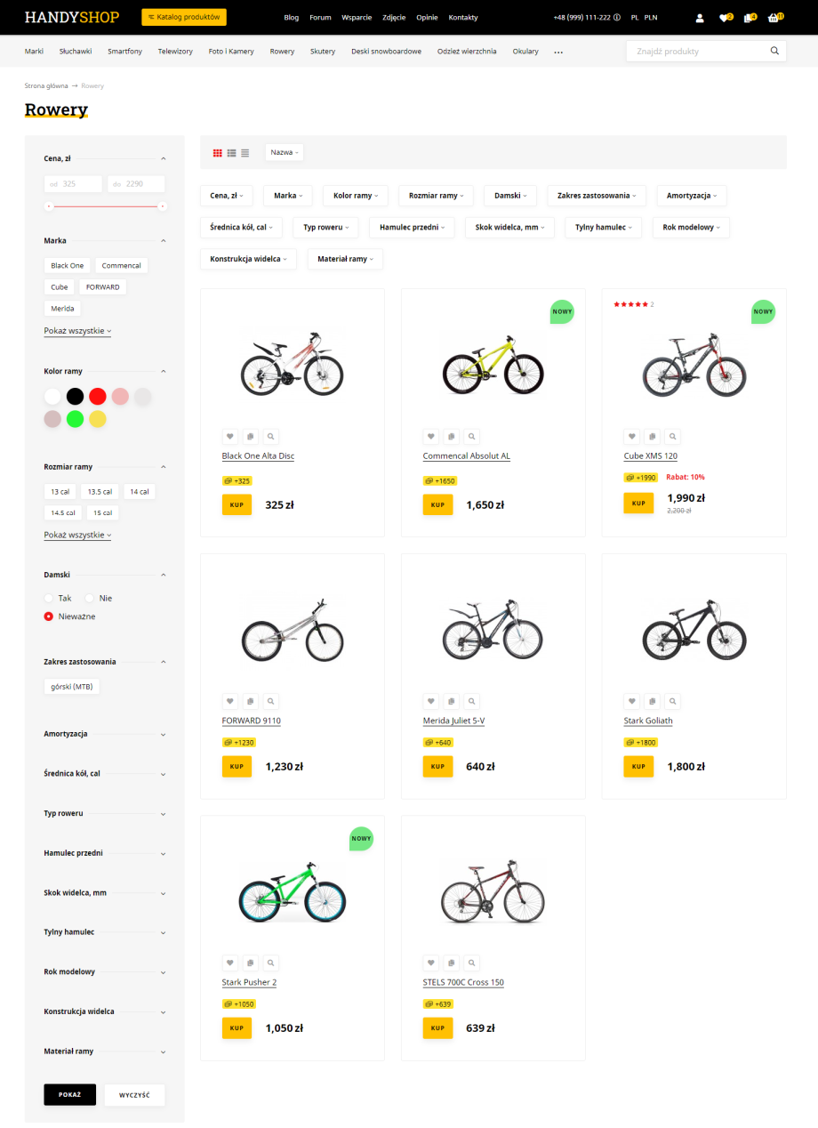The width and height of the screenshot is (818, 1128).
Task: Select 'Nie' radio under Damski
Action: [x=90, y=599]
